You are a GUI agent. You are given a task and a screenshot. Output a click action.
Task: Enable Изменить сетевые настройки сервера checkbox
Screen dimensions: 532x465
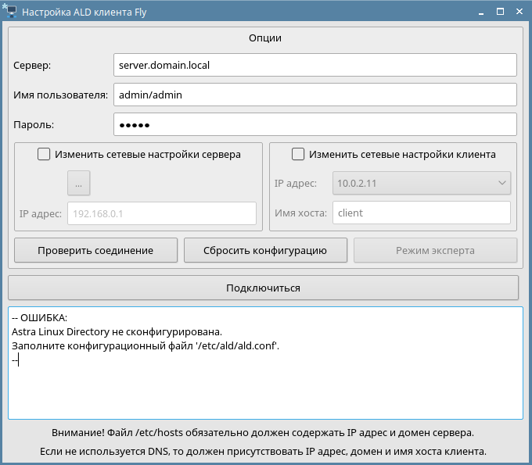click(44, 154)
